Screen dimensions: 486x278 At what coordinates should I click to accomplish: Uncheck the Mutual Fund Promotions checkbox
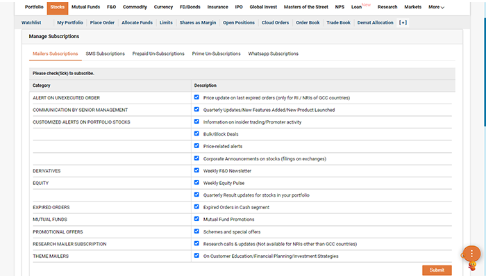197,219
